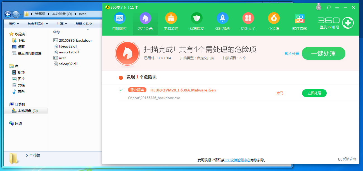363x171 pixels.
Task: Click 暂不处理 link
Action: pos(292,54)
